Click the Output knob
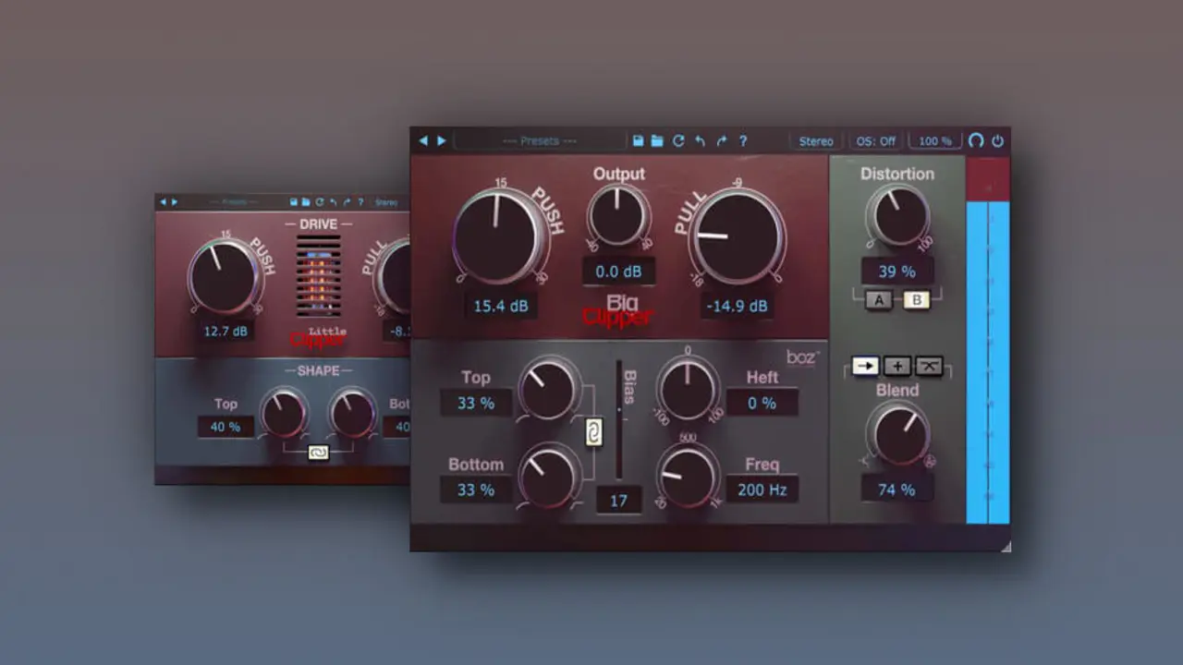The height and width of the screenshot is (665, 1183). [x=618, y=216]
